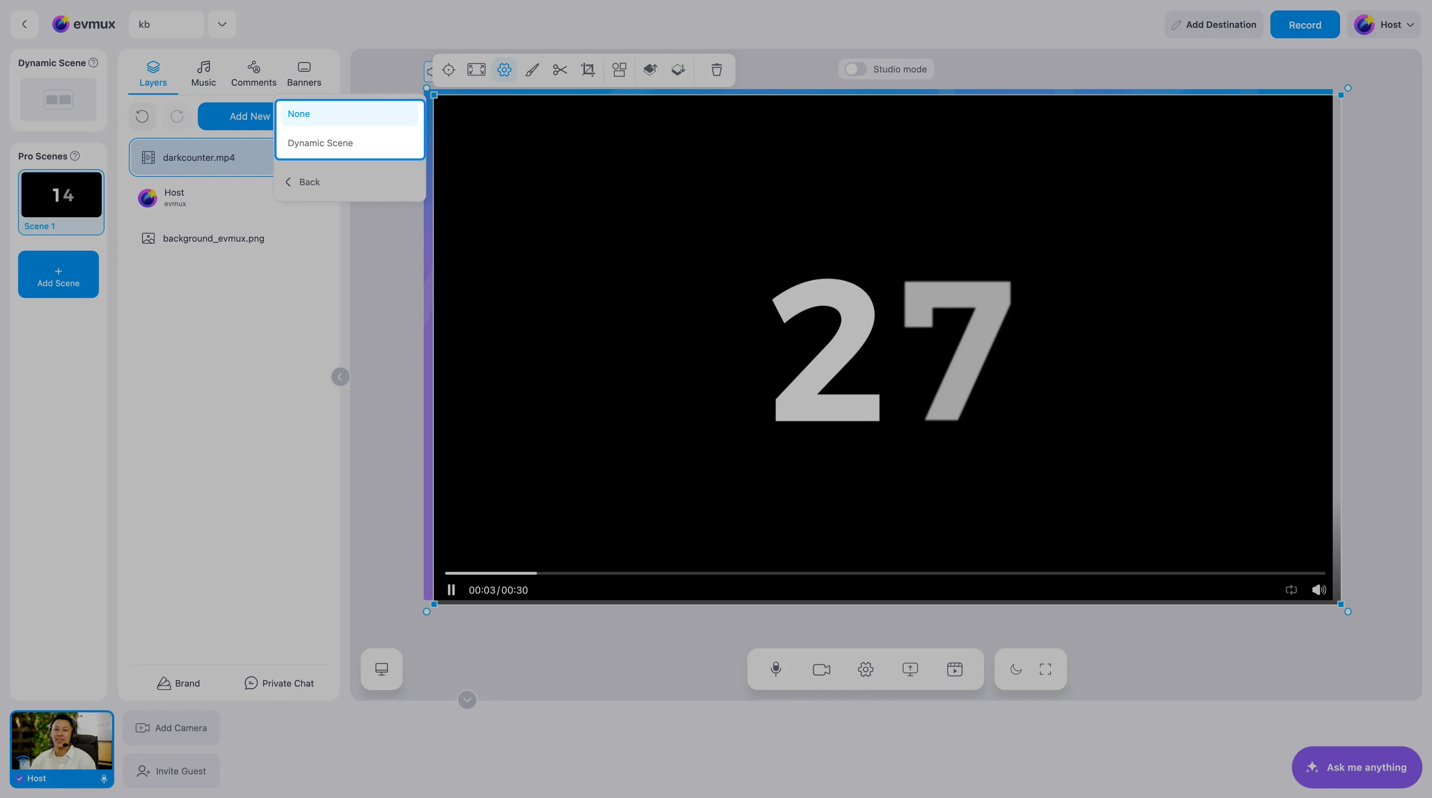Enter fullscreen with corner brackets icon
1432x798 pixels.
click(1045, 669)
